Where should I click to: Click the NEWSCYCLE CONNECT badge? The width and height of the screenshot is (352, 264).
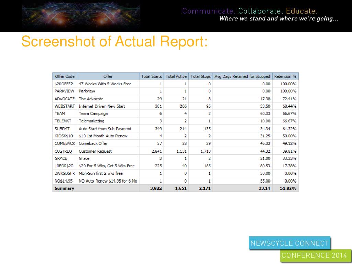[289, 243]
